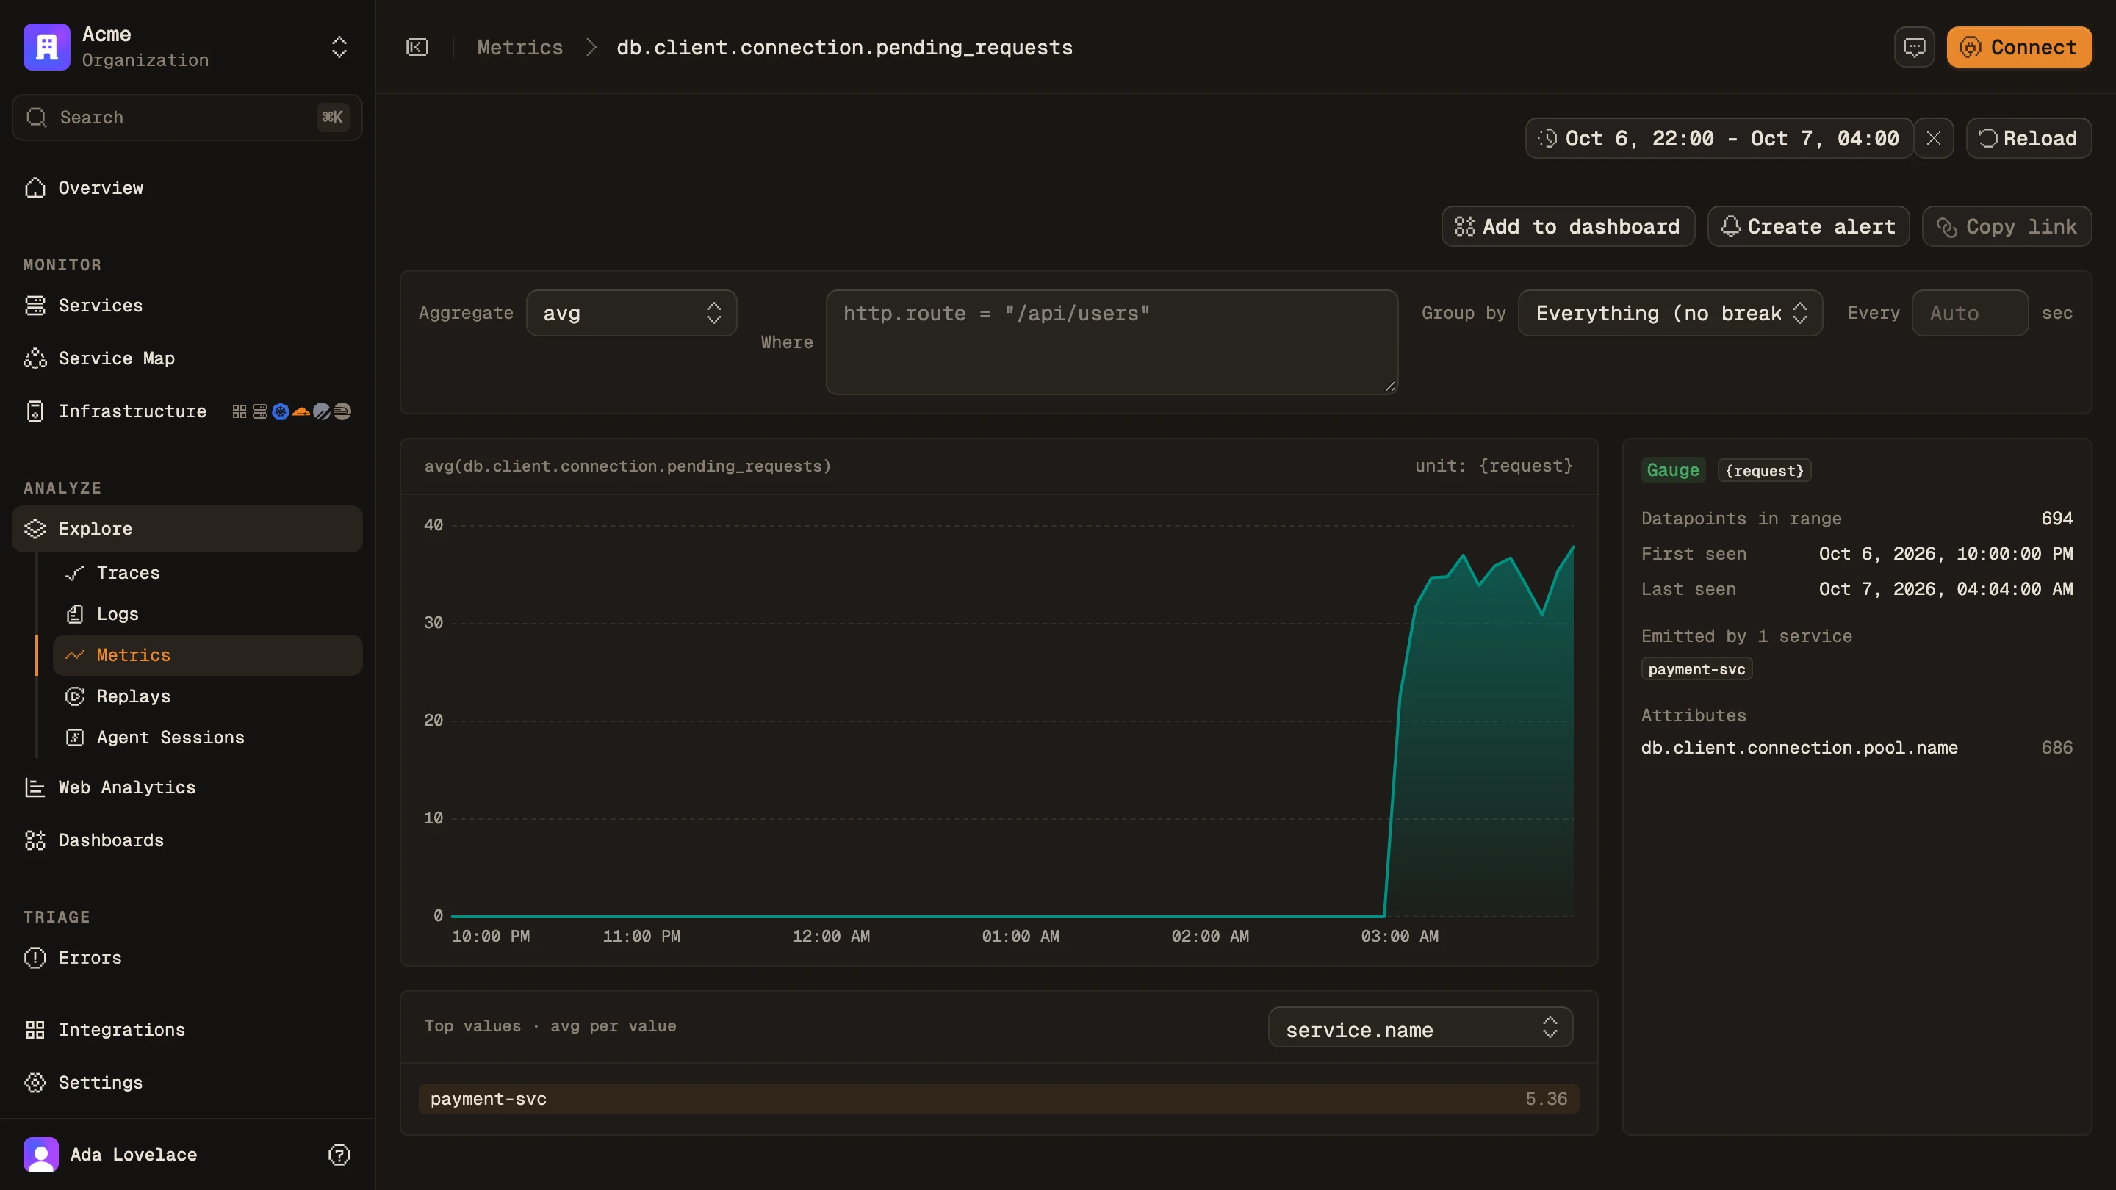Click the Acme organization logo
This screenshot has height=1190, width=2116.
click(47, 47)
